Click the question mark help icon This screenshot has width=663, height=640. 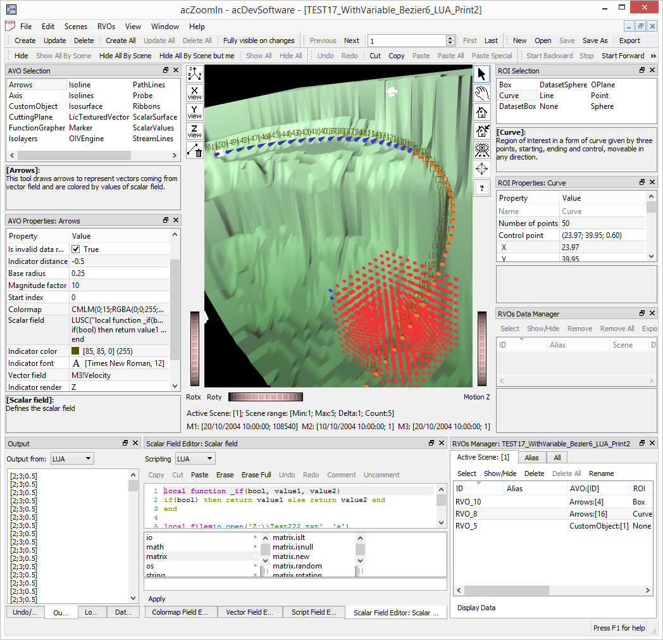(481, 188)
